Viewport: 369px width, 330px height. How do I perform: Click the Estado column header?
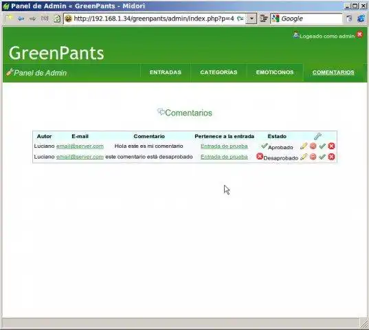[x=277, y=136]
